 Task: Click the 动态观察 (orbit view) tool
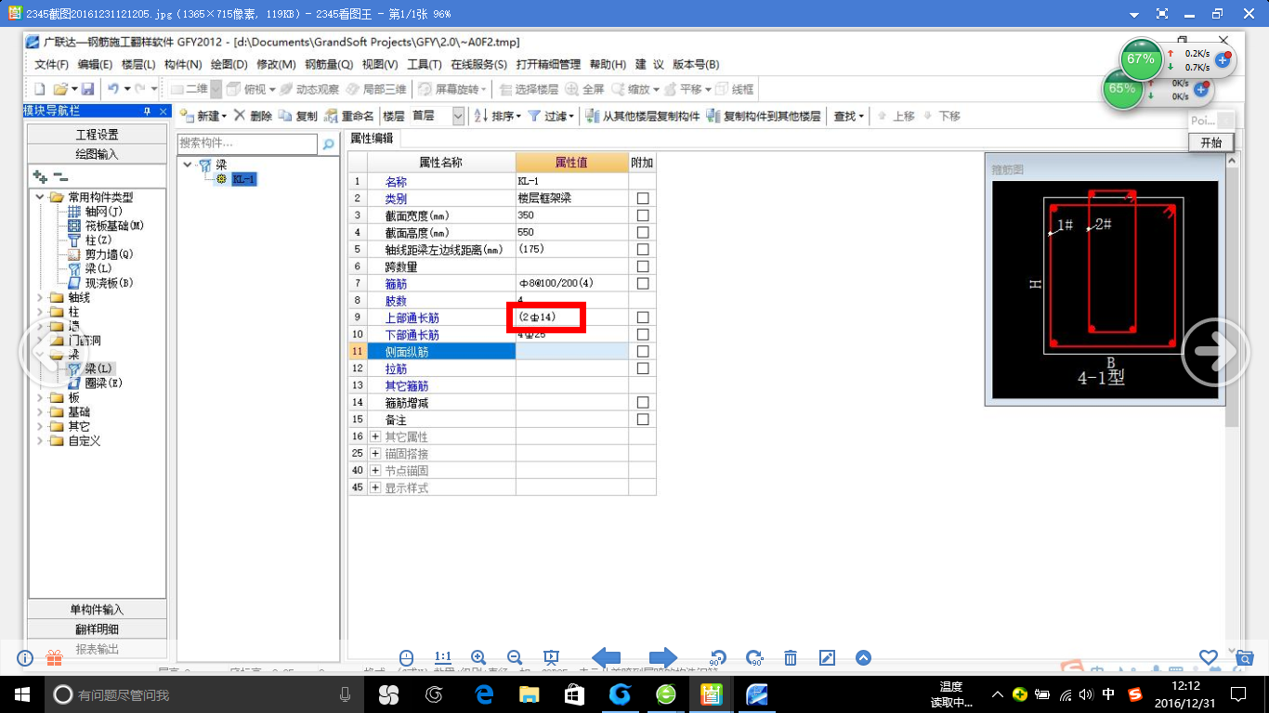click(310, 89)
